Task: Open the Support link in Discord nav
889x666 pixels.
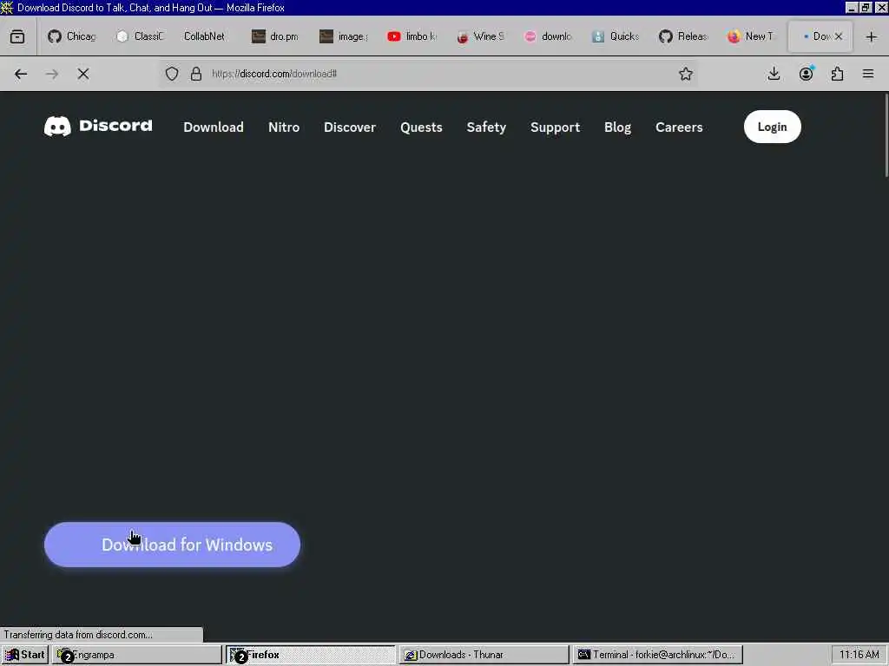Action: tap(555, 127)
